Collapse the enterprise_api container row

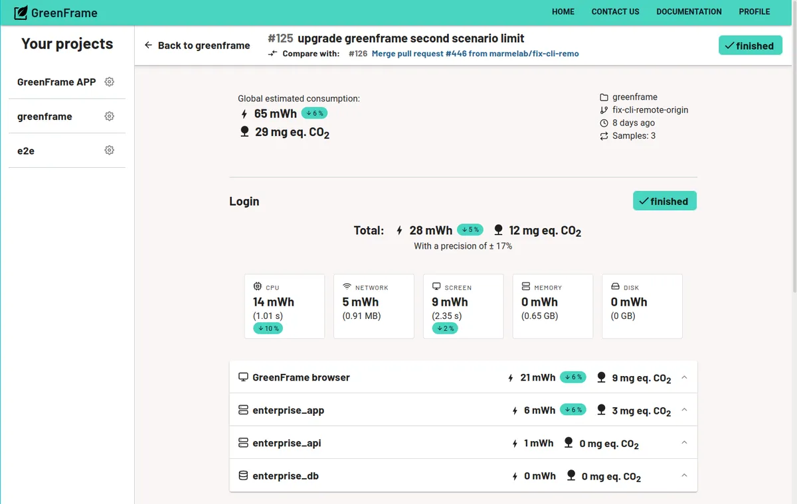point(684,442)
